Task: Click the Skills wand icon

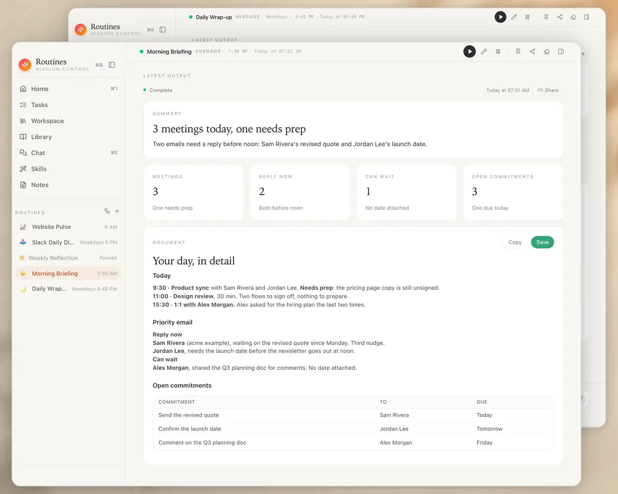Action: click(23, 169)
